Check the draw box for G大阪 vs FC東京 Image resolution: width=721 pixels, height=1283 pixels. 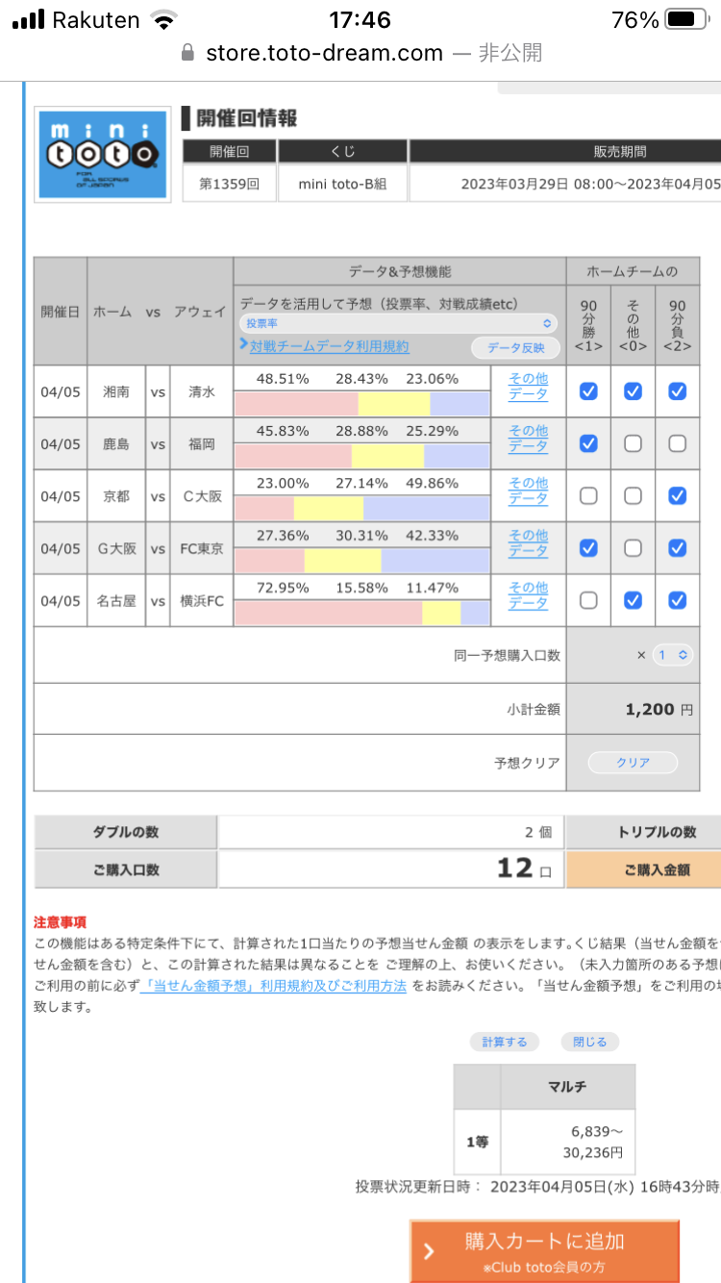pyautogui.click(x=633, y=548)
